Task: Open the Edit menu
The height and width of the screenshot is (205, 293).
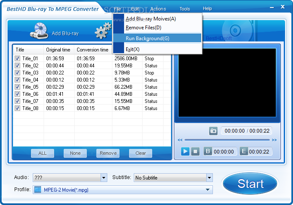Action: point(135,9)
